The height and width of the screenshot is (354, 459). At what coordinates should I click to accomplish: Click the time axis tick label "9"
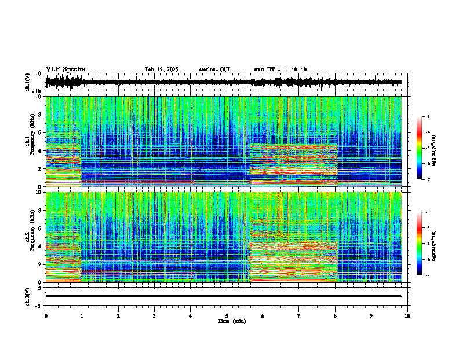(371, 316)
